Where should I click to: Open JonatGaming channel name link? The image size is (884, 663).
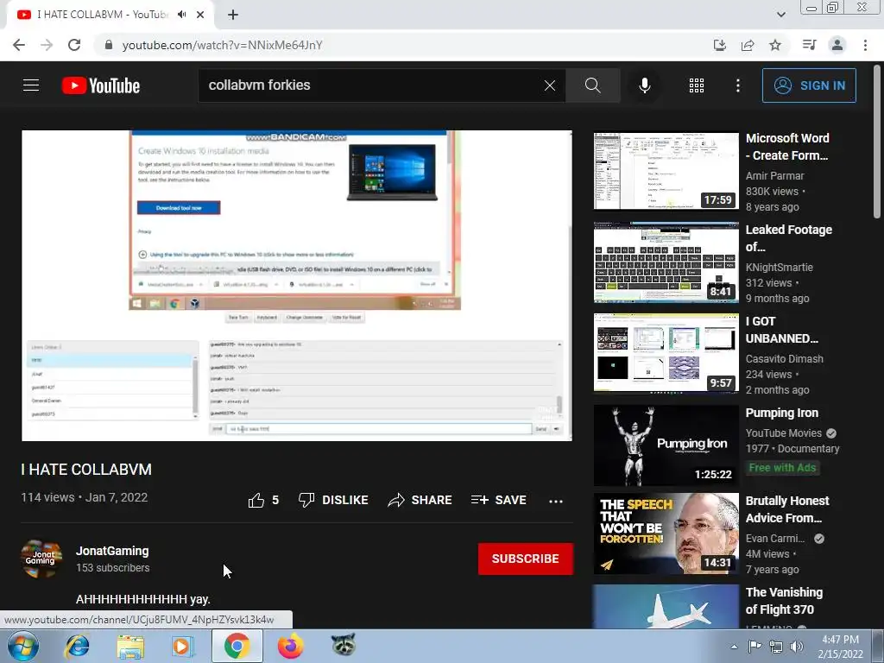pos(112,551)
